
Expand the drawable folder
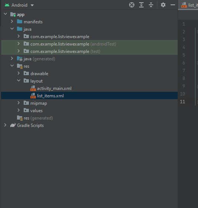(x=19, y=73)
